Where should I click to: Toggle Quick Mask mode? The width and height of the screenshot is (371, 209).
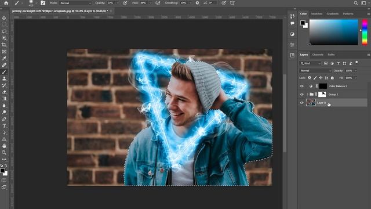(4, 181)
